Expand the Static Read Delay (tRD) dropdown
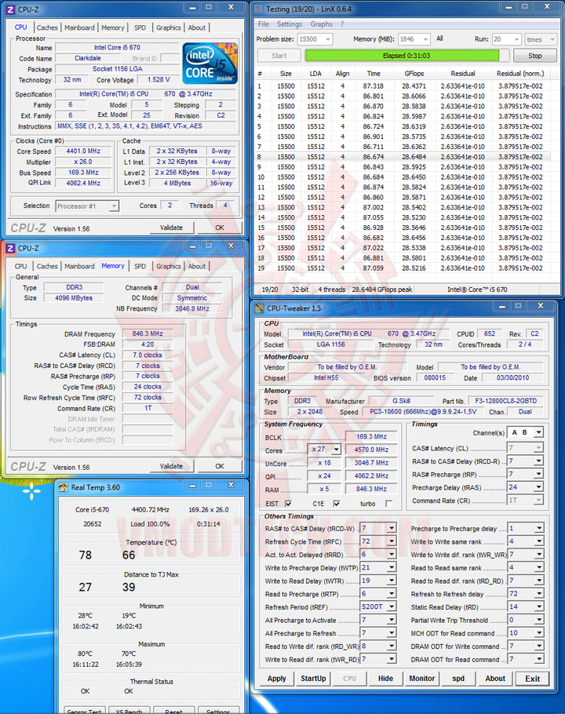565x714 pixels. (538, 607)
